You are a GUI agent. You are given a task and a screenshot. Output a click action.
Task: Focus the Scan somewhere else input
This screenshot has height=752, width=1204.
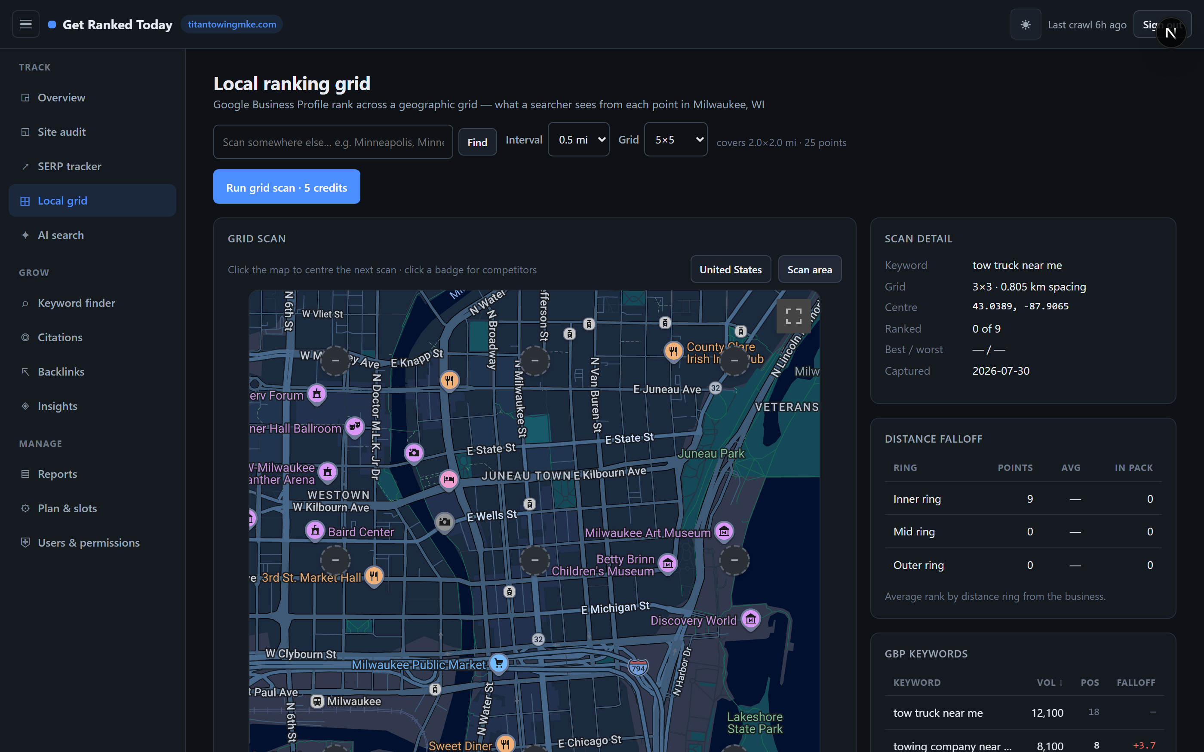pos(333,142)
